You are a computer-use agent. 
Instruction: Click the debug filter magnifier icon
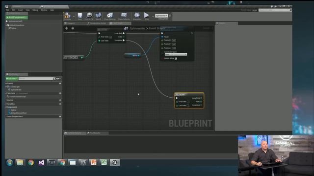tap(170, 16)
